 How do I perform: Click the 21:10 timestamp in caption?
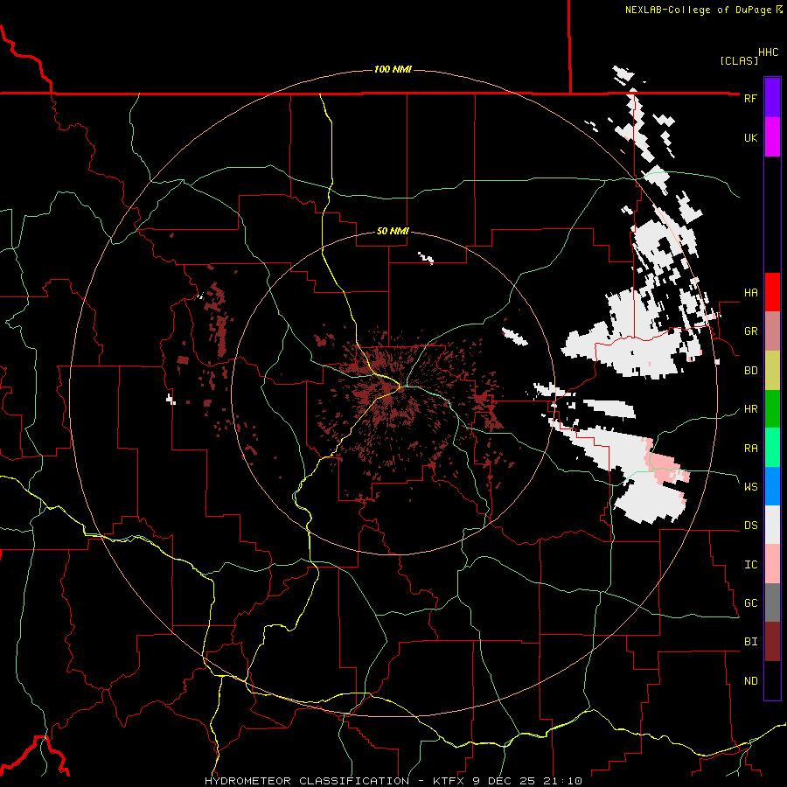pos(561,781)
